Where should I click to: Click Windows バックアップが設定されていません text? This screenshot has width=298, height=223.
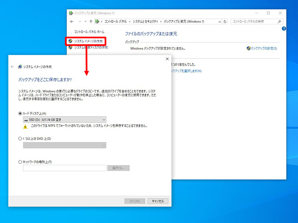click(158, 49)
